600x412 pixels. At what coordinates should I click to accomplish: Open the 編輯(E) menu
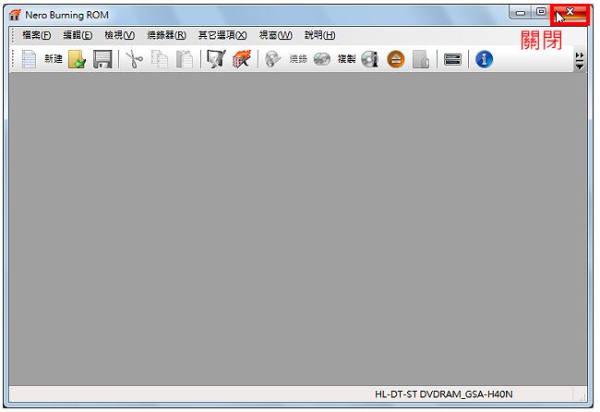(x=78, y=35)
